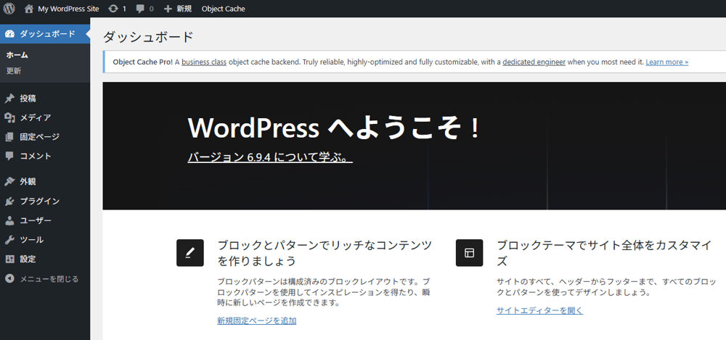Click the Learn more link
This screenshot has height=340, width=726.
tap(666, 62)
